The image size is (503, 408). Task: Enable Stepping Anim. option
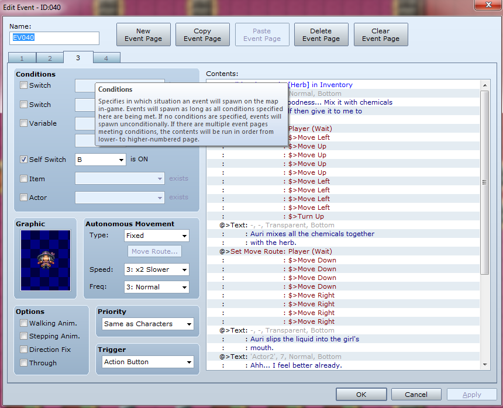[24, 336]
